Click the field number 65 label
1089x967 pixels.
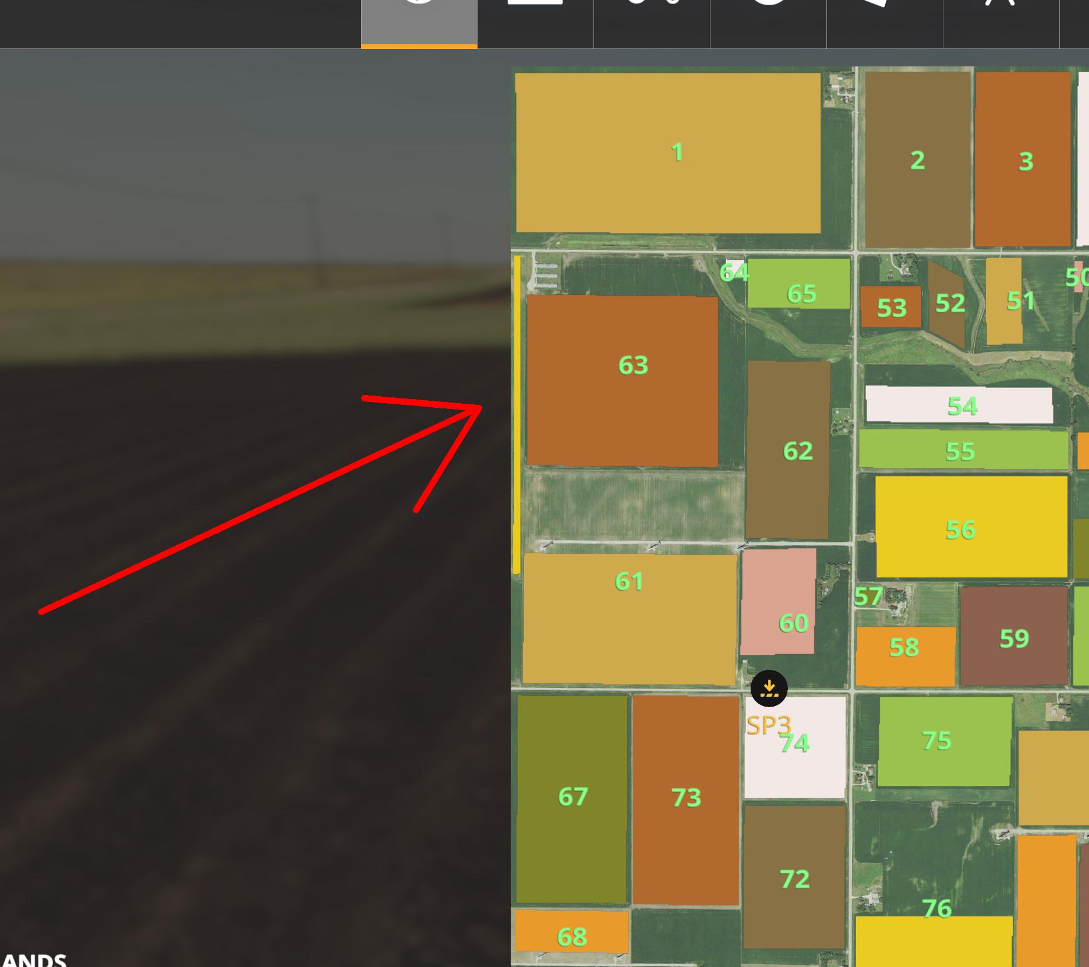pyautogui.click(x=801, y=294)
